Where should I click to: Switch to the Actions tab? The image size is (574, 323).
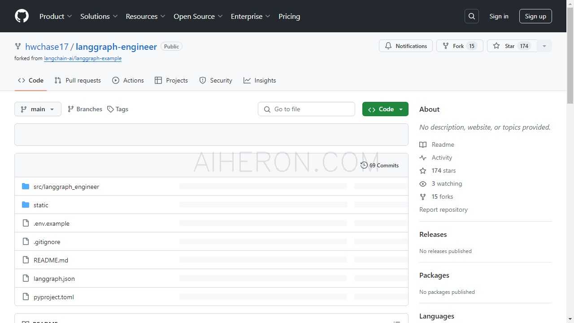[128, 80]
